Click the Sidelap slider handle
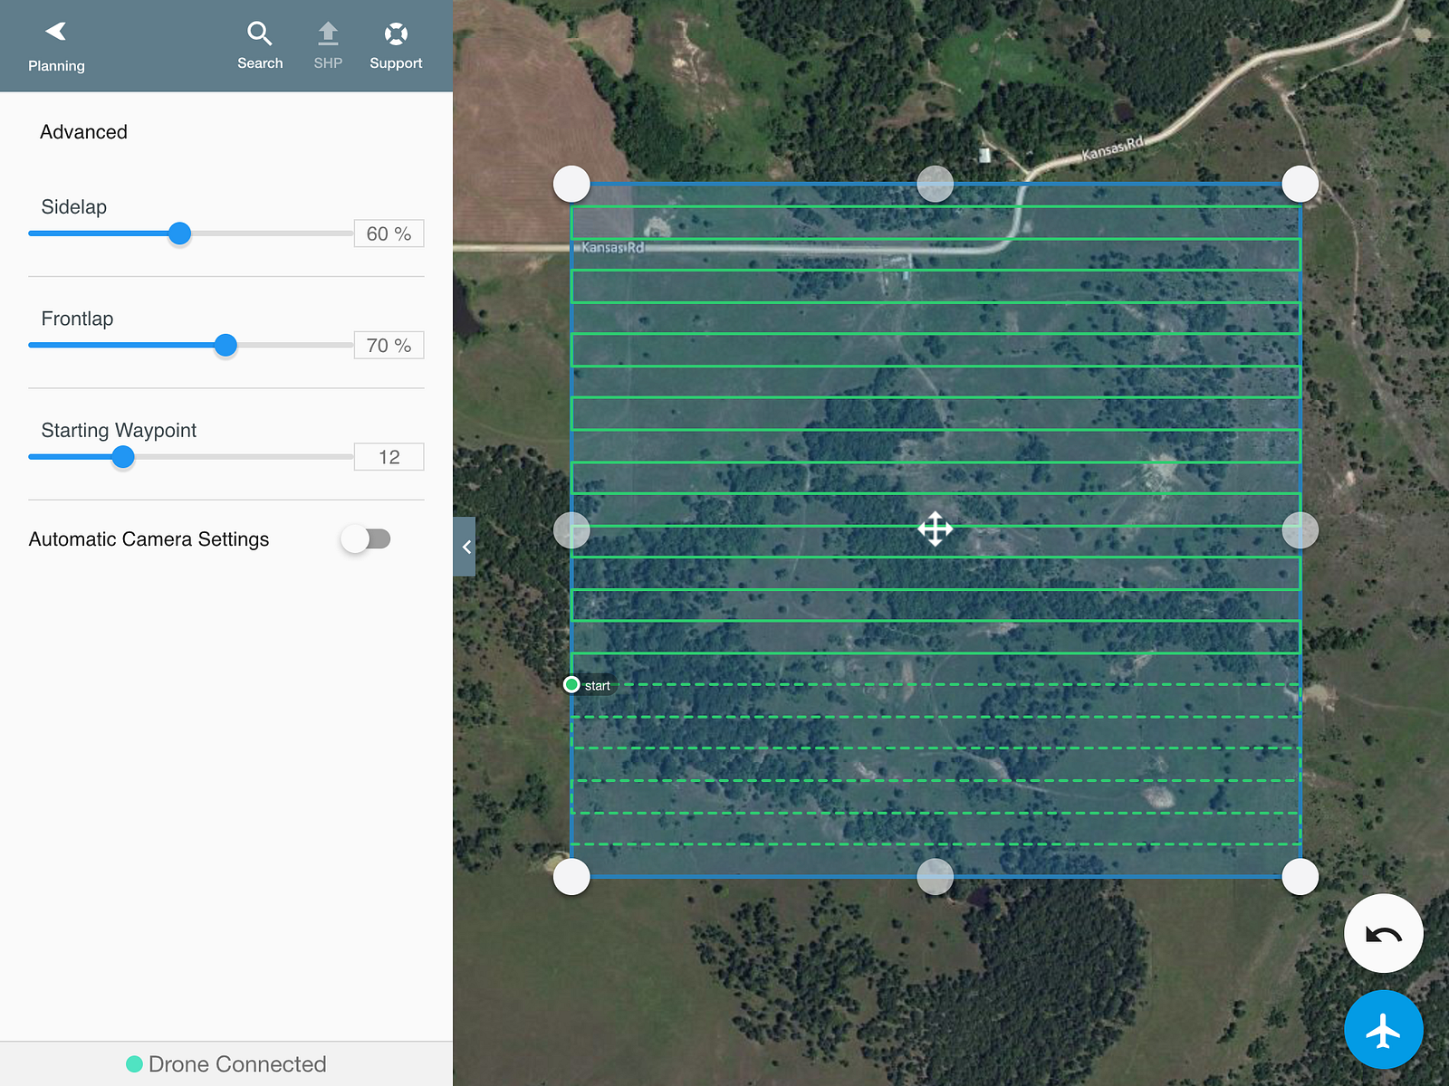 tap(180, 233)
